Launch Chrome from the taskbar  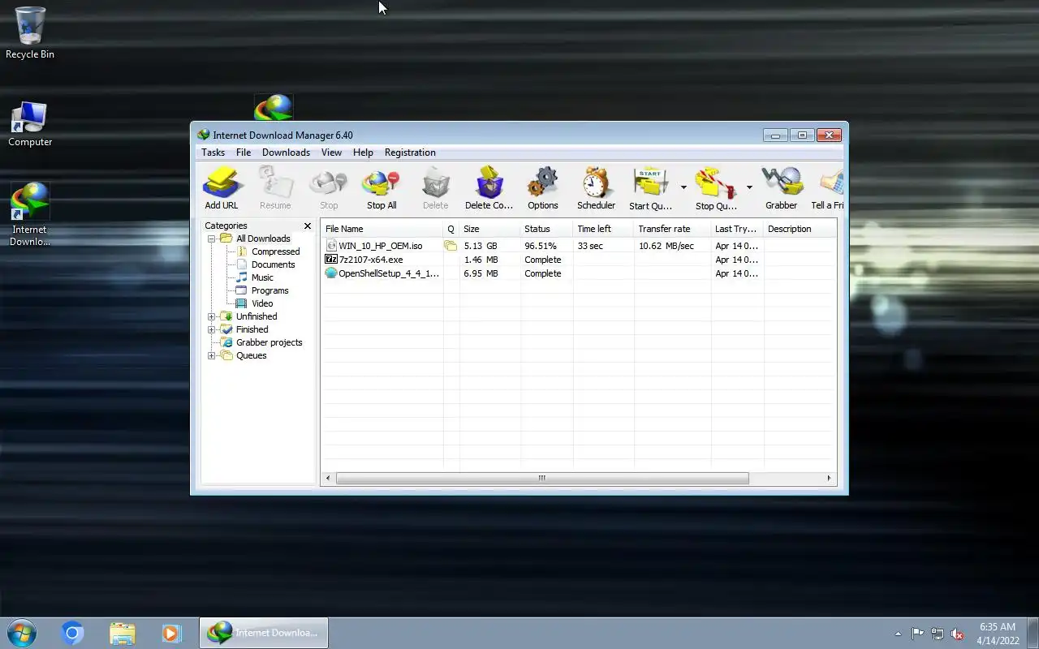(x=72, y=633)
